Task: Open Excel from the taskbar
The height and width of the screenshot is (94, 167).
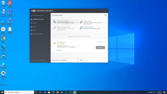Action: tap(70, 92)
